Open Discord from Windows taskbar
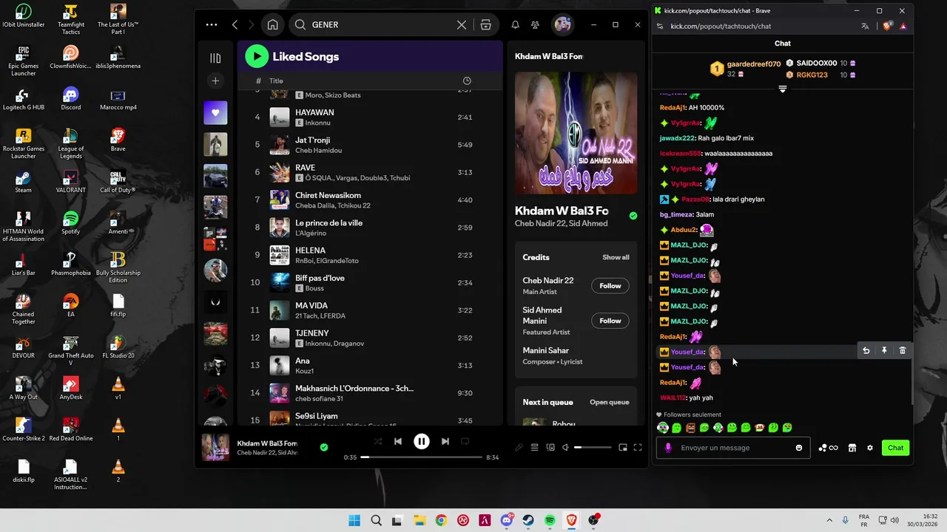The width and height of the screenshot is (947, 532). click(507, 520)
